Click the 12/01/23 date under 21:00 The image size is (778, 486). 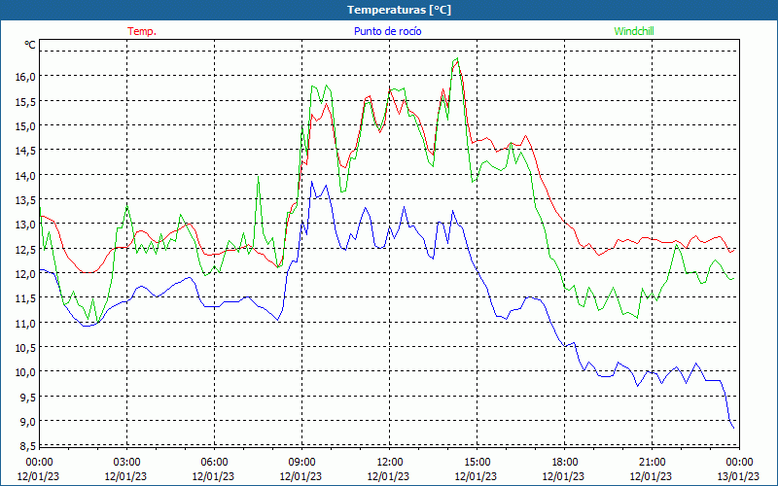point(651,476)
